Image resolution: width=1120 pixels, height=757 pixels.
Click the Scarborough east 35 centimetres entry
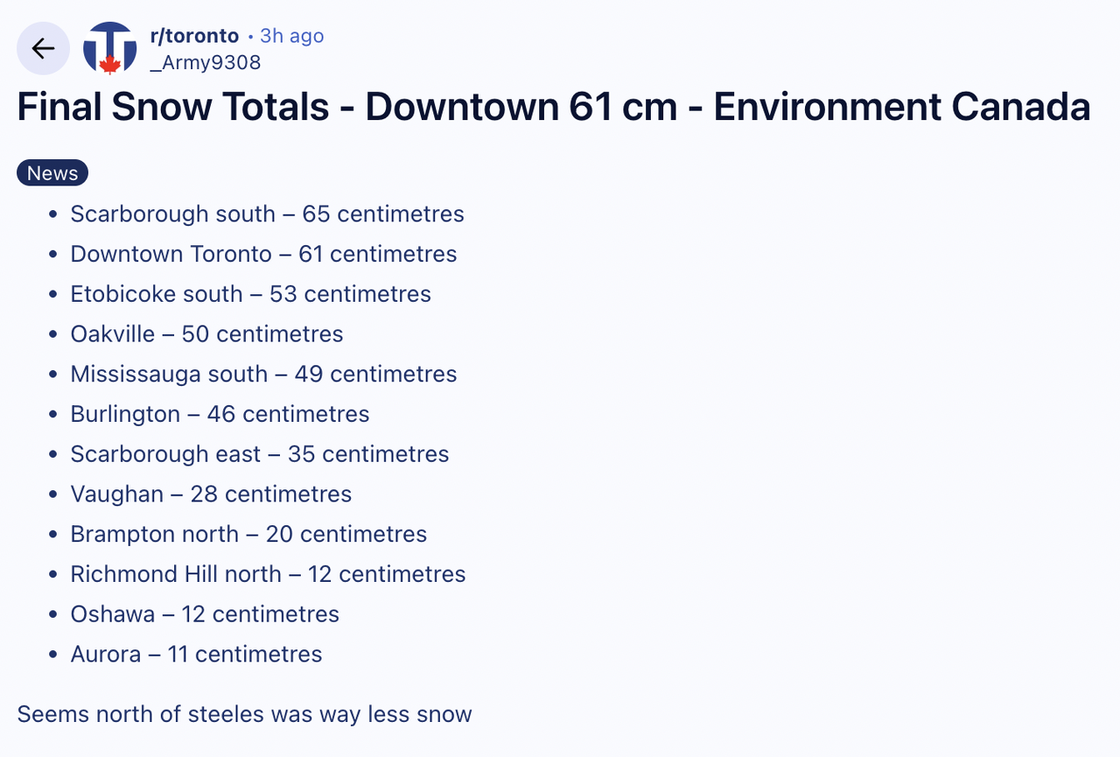tap(259, 454)
